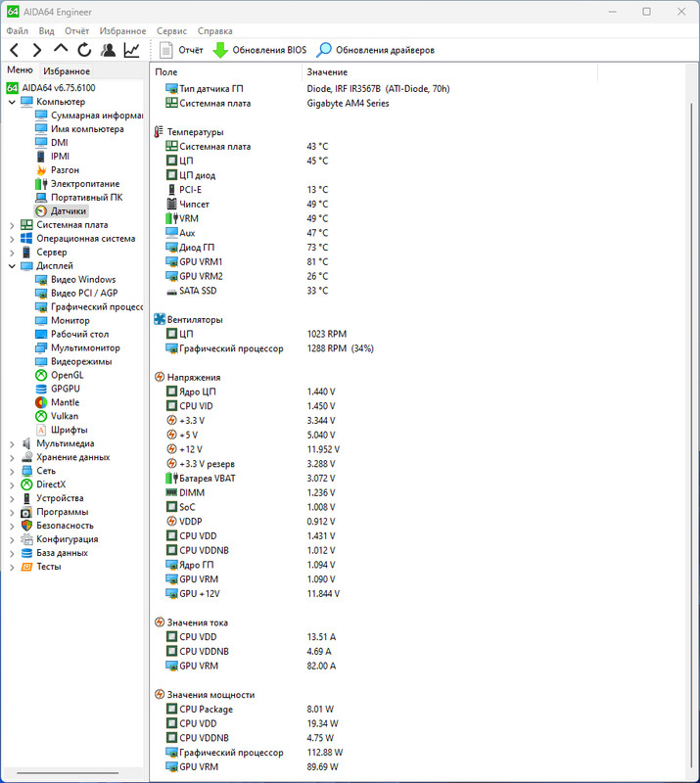
Task: Open the GPGPU database-style icon
Action: click(41, 389)
